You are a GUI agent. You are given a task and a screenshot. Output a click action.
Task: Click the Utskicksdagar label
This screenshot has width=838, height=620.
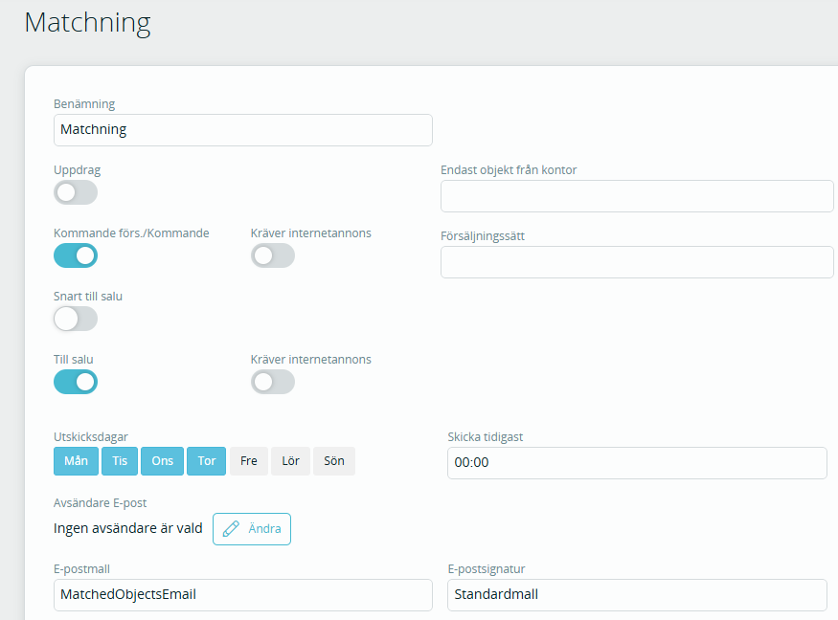tap(91, 437)
